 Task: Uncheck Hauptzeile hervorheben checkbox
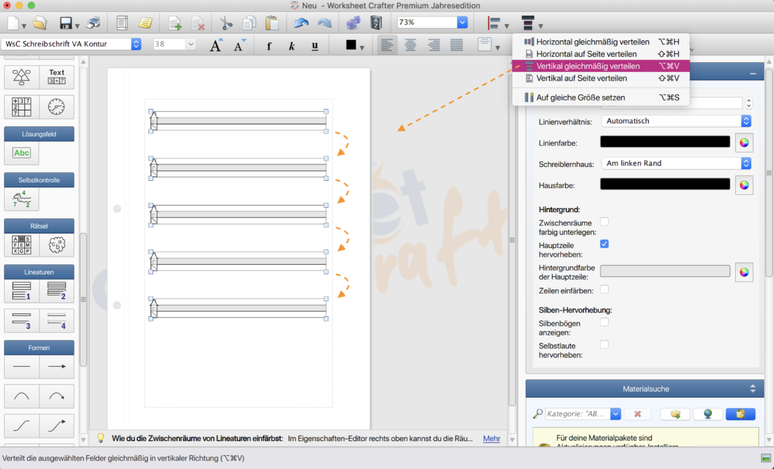tap(604, 244)
